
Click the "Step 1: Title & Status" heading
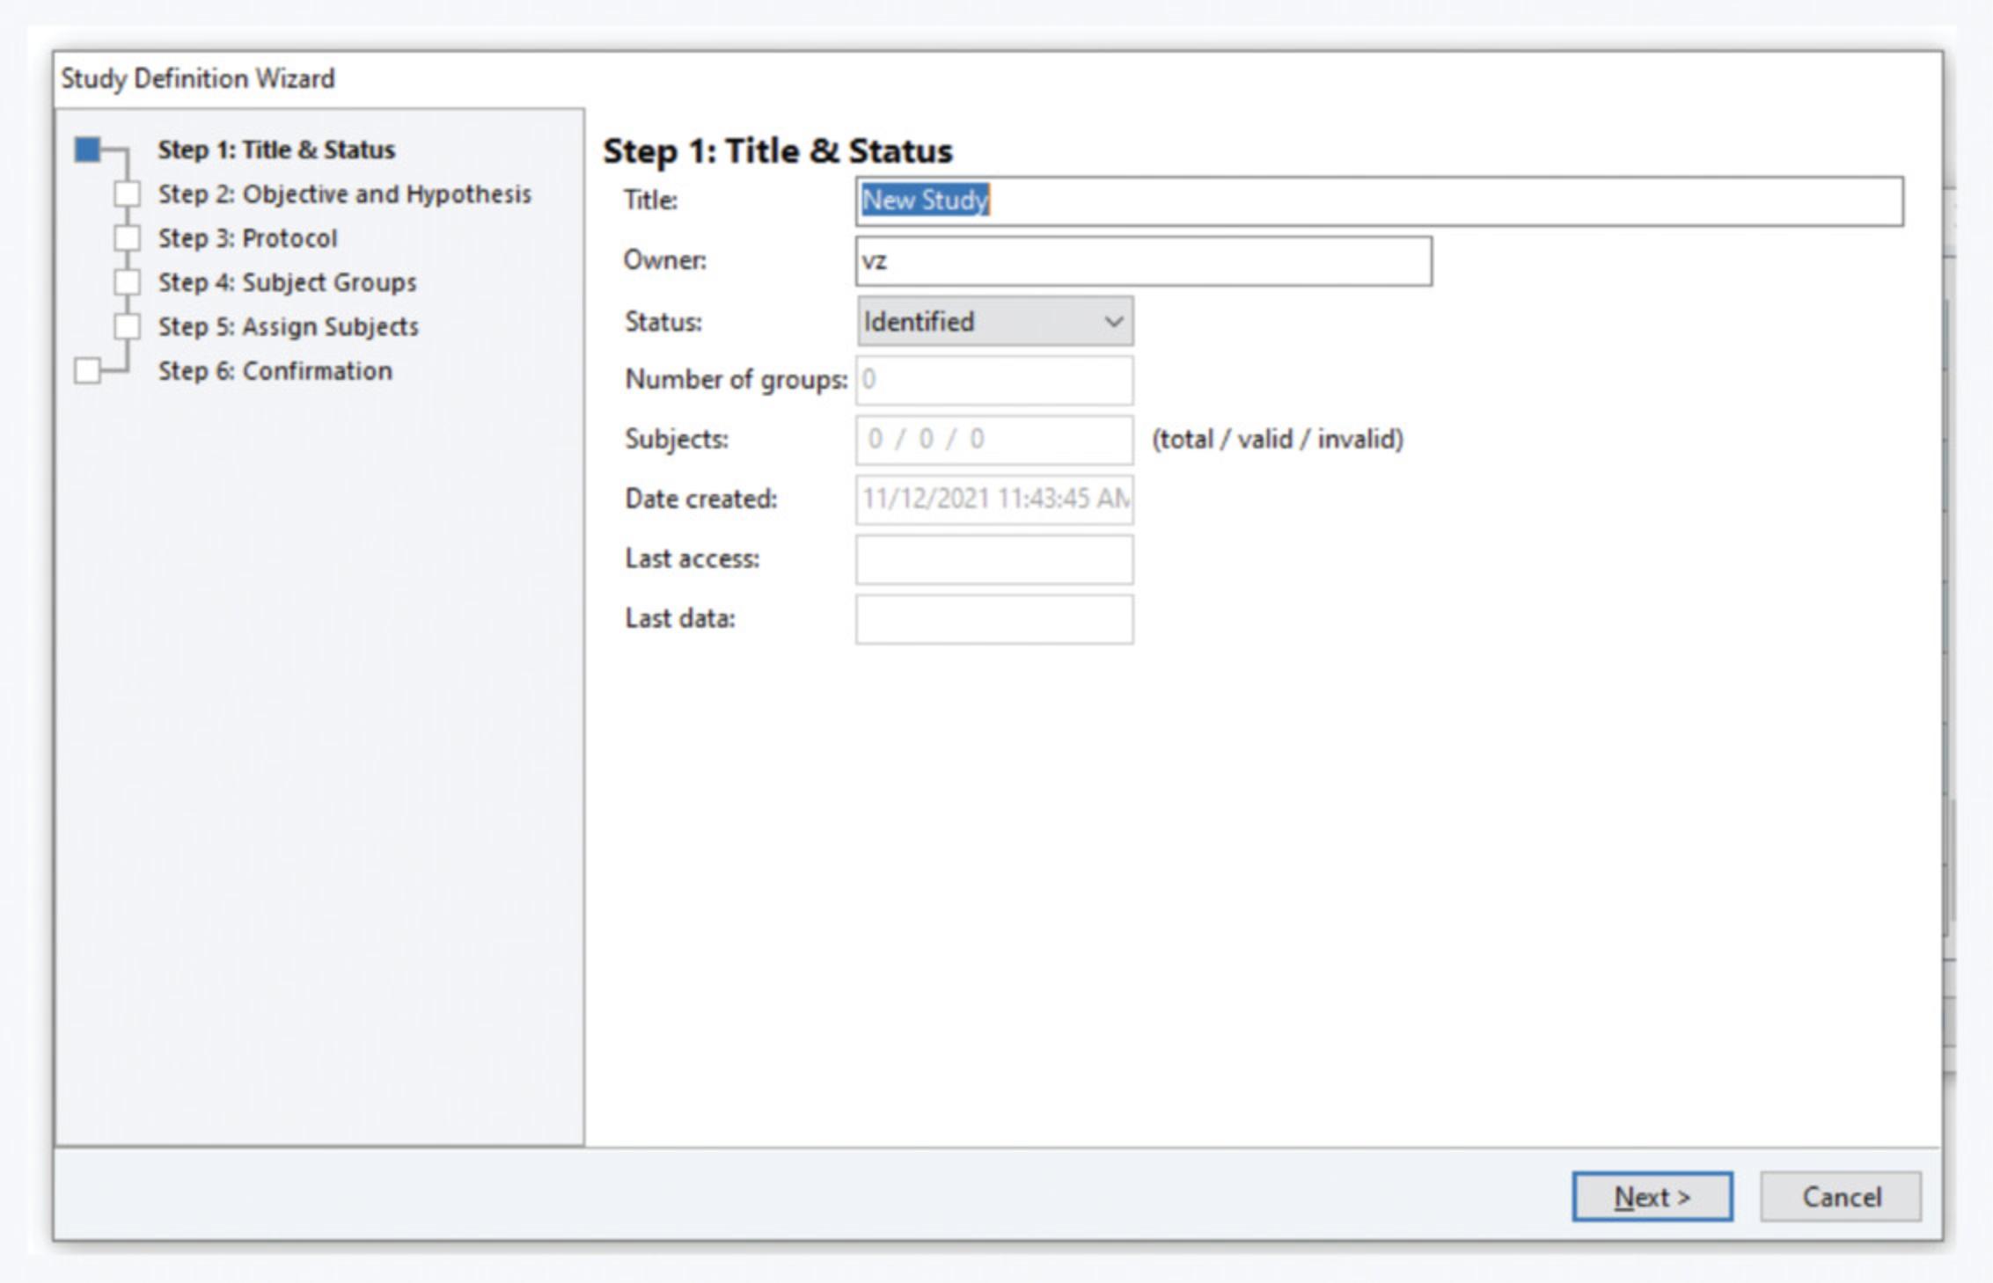tap(778, 151)
